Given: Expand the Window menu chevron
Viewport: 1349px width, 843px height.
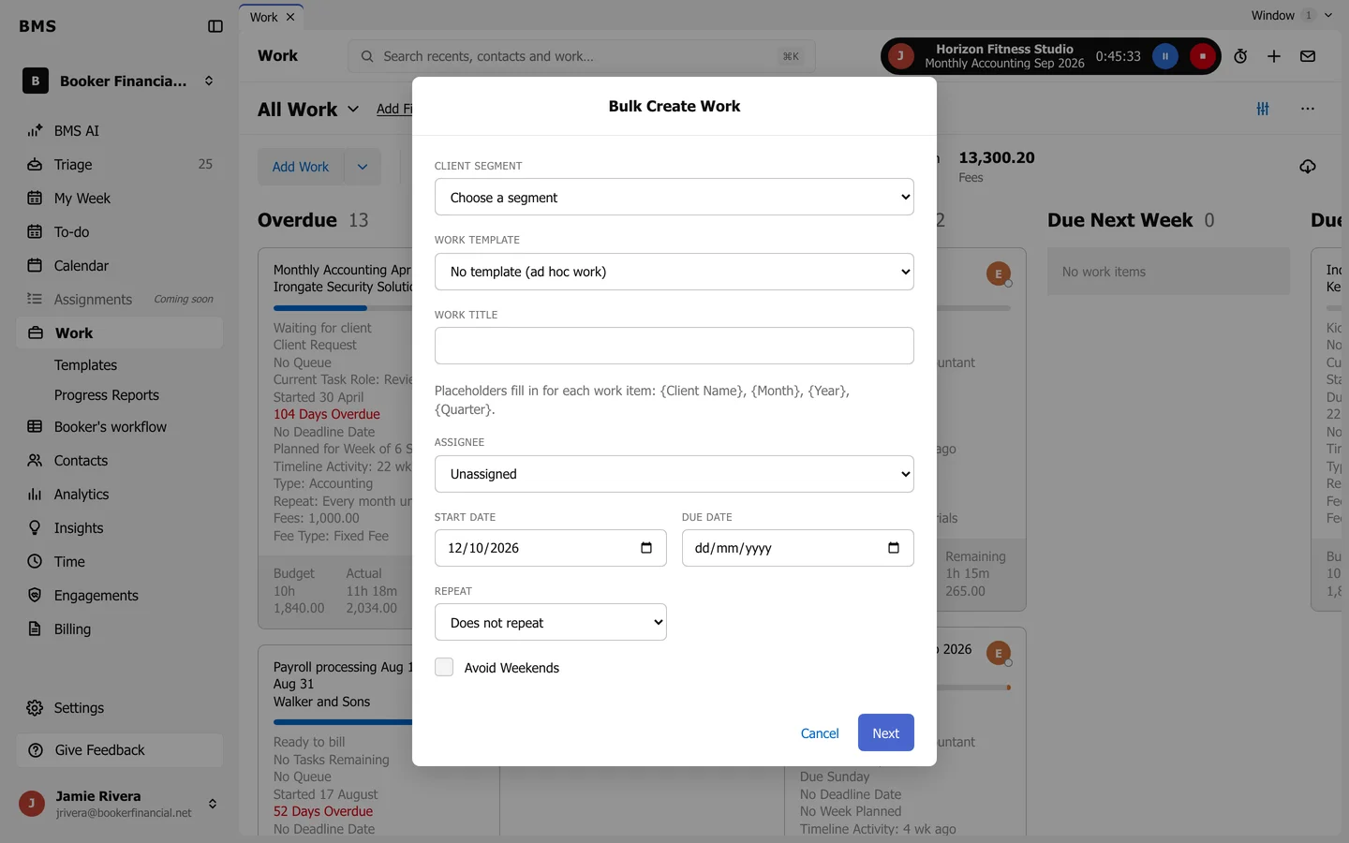Looking at the screenshot, I should [x=1328, y=15].
